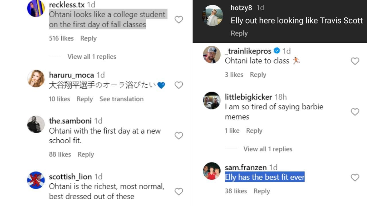This screenshot has width=367, height=206.
Task: Visit sam.franzen's profile via username
Action: [246, 167]
